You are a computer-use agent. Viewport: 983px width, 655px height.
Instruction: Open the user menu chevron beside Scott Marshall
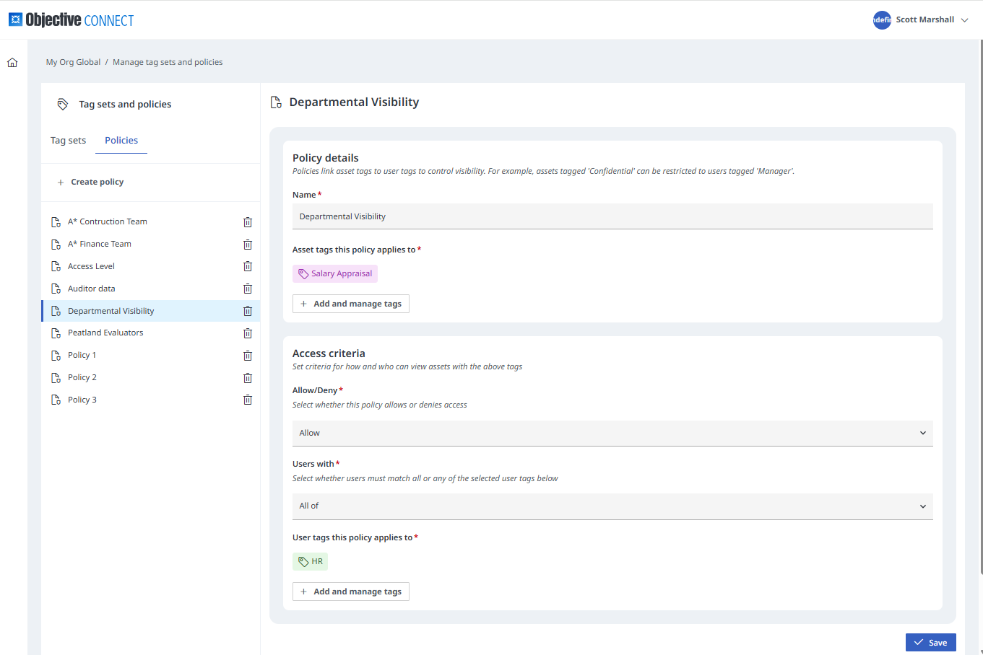click(964, 20)
